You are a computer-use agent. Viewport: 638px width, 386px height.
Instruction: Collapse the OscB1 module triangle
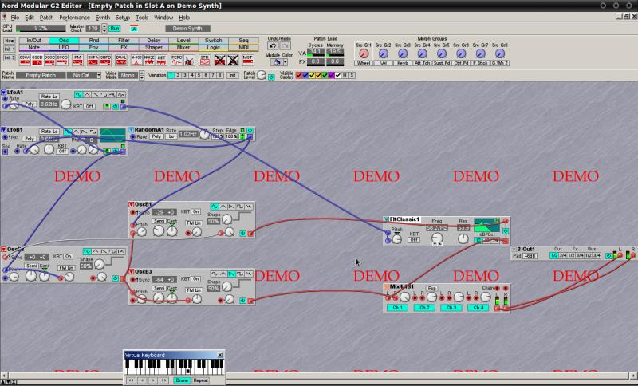coord(132,205)
